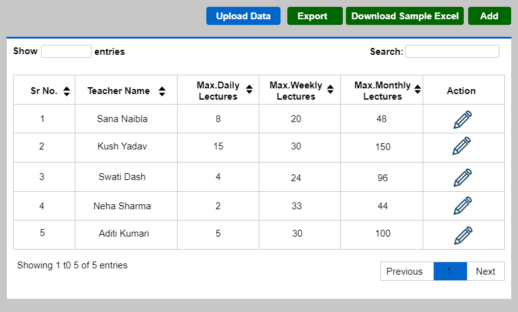Download Sample Excel file

click(x=405, y=16)
